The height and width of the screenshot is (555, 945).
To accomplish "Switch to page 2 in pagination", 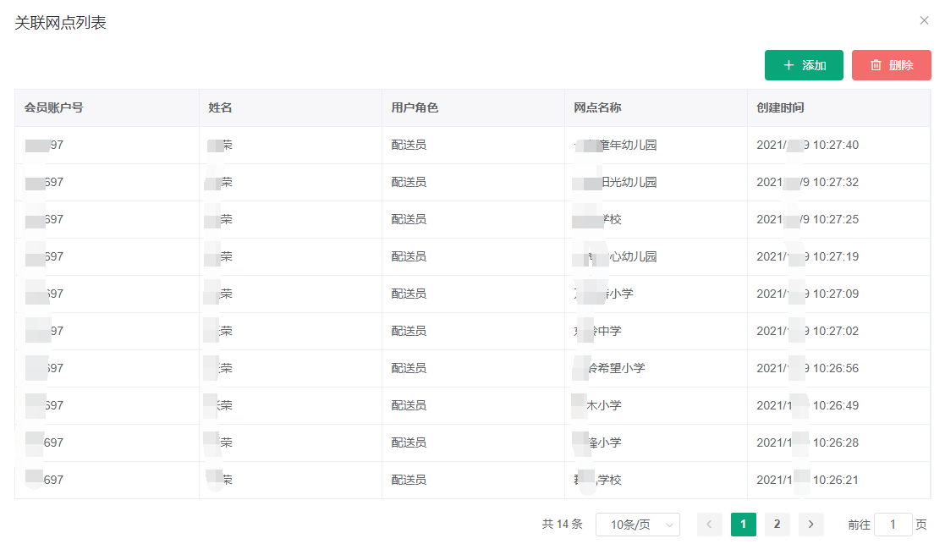I will [777, 525].
